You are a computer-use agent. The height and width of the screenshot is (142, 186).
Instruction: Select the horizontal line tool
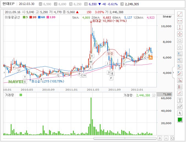tap(180, 21)
